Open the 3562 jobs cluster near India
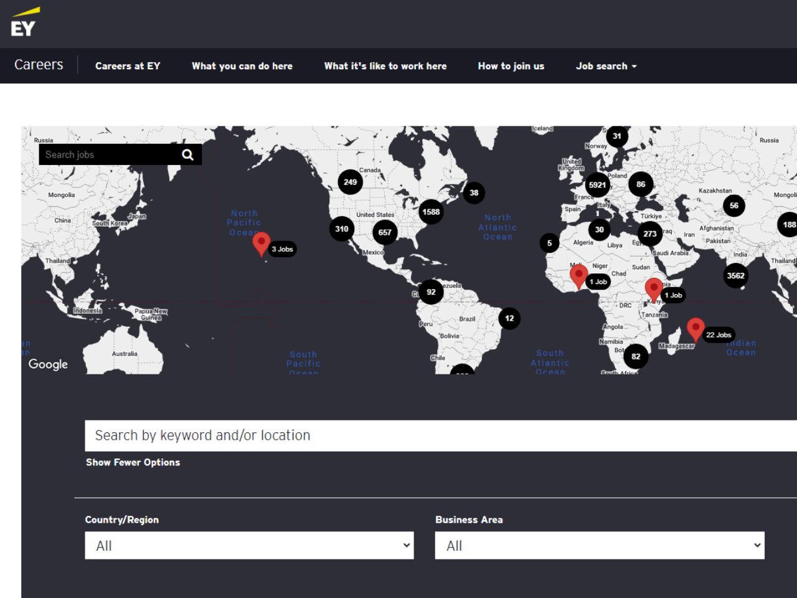This screenshot has height=598, width=797. [735, 275]
